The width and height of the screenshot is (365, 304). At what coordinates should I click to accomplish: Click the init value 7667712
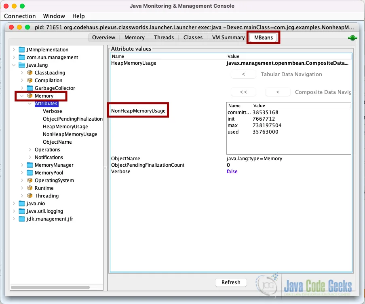pyautogui.click(x=264, y=119)
